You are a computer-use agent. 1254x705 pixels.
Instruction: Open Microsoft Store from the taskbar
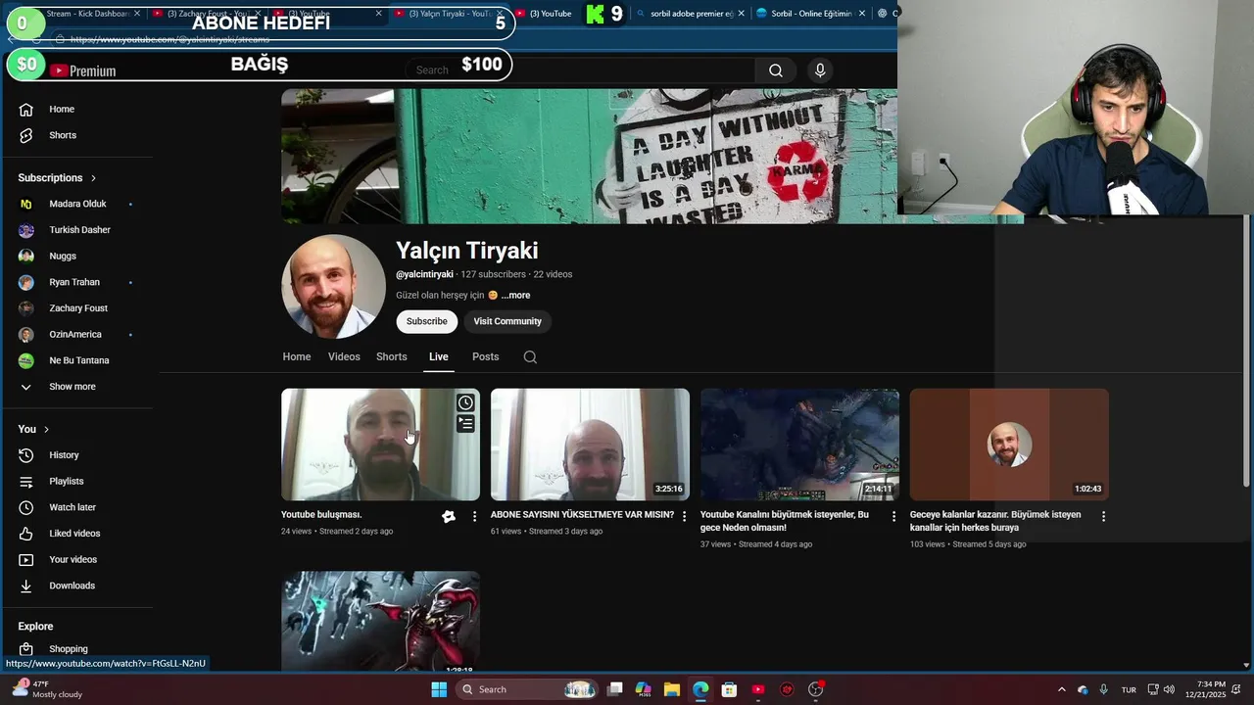[x=729, y=689]
